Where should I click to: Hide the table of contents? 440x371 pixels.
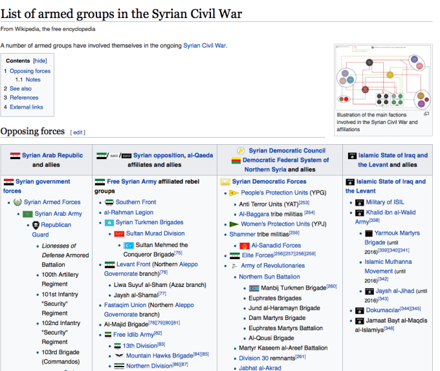(x=40, y=61)
